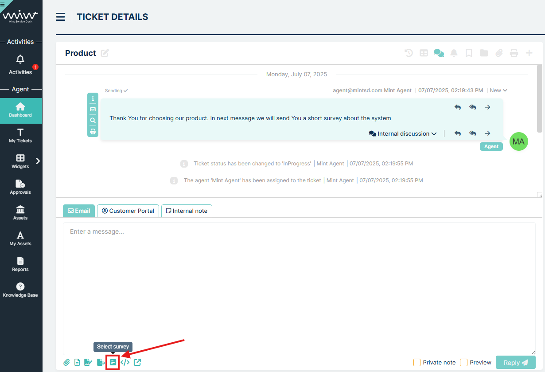Click the code snippet icon in reply toolbar
The width and height of the screenshot is (545, 372).
click(125, 362)
